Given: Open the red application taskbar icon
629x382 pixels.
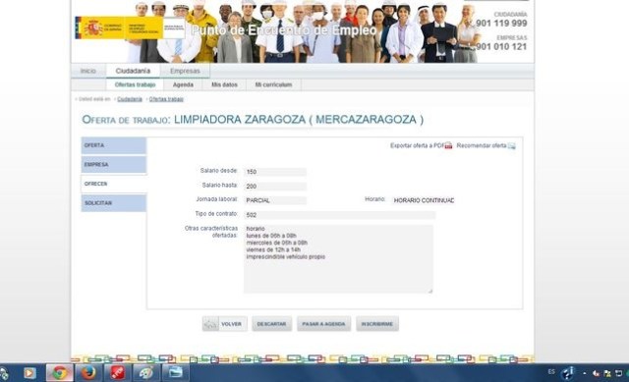Looking at the screenshot, I should pyautogui.click(x=118, y=373).
